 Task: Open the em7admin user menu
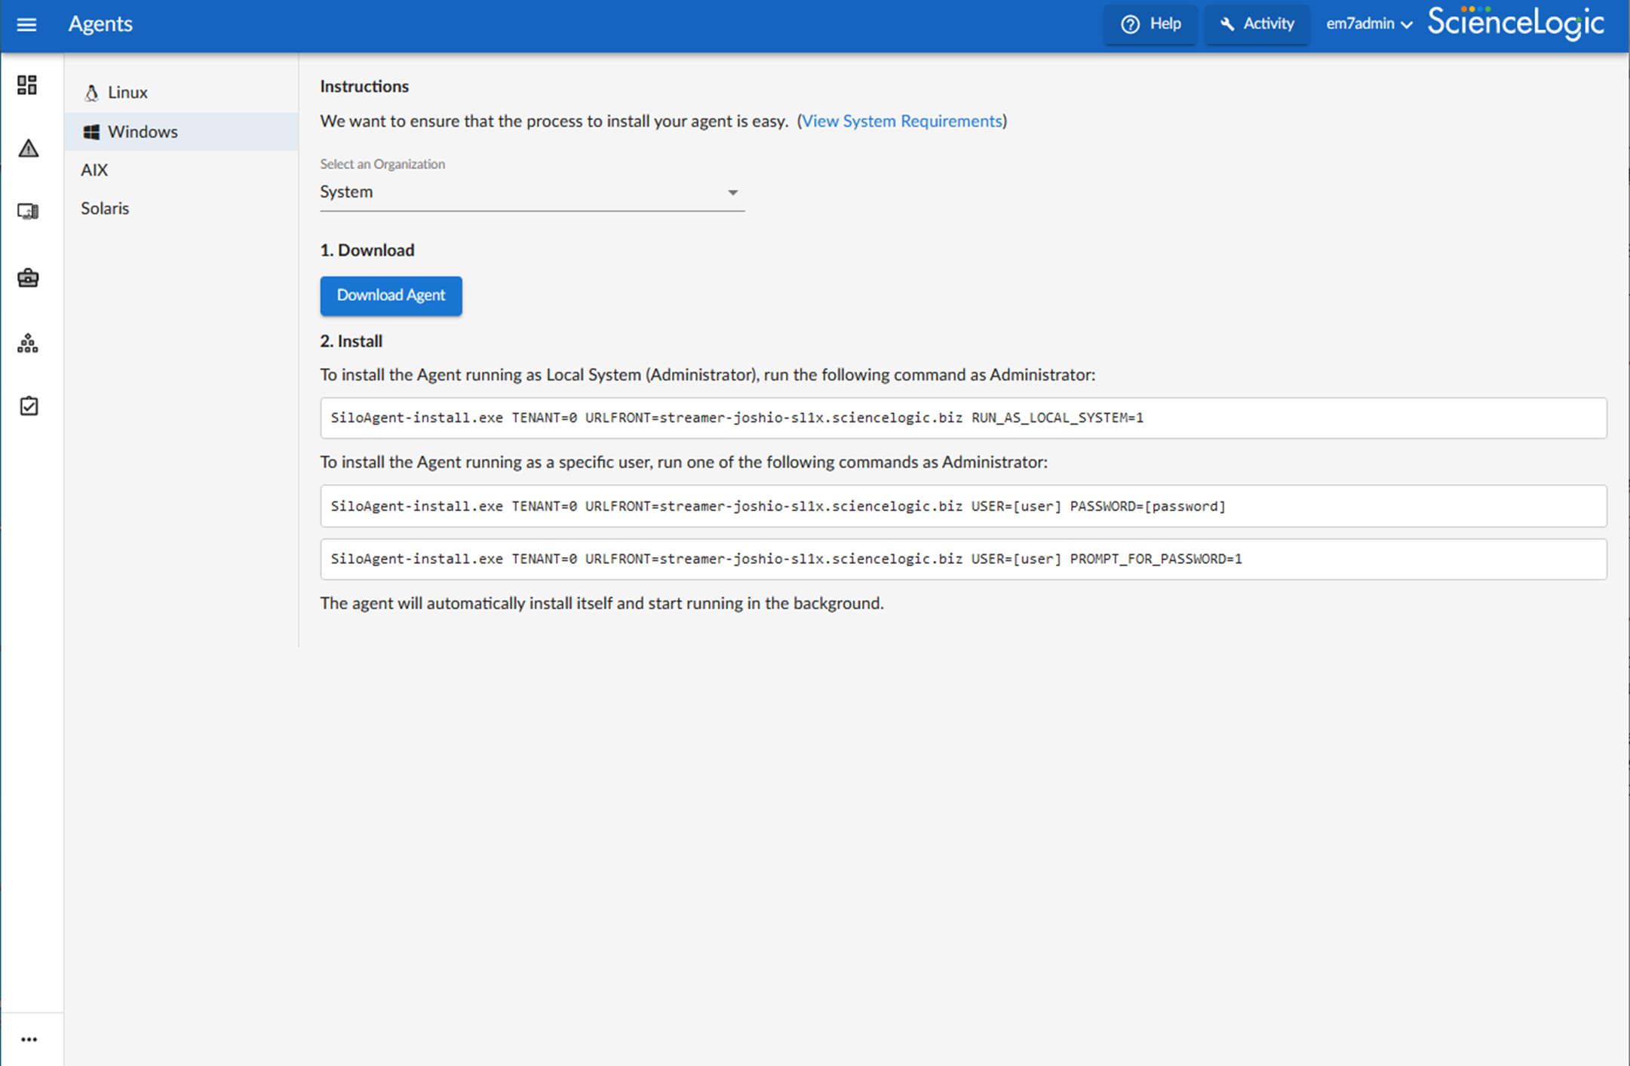(x=1368, y=24)
